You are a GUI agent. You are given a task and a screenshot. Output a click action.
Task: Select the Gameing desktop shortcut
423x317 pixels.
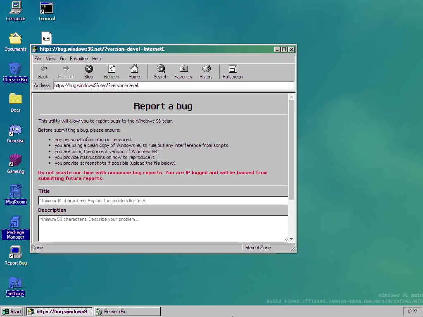point(16,164)
